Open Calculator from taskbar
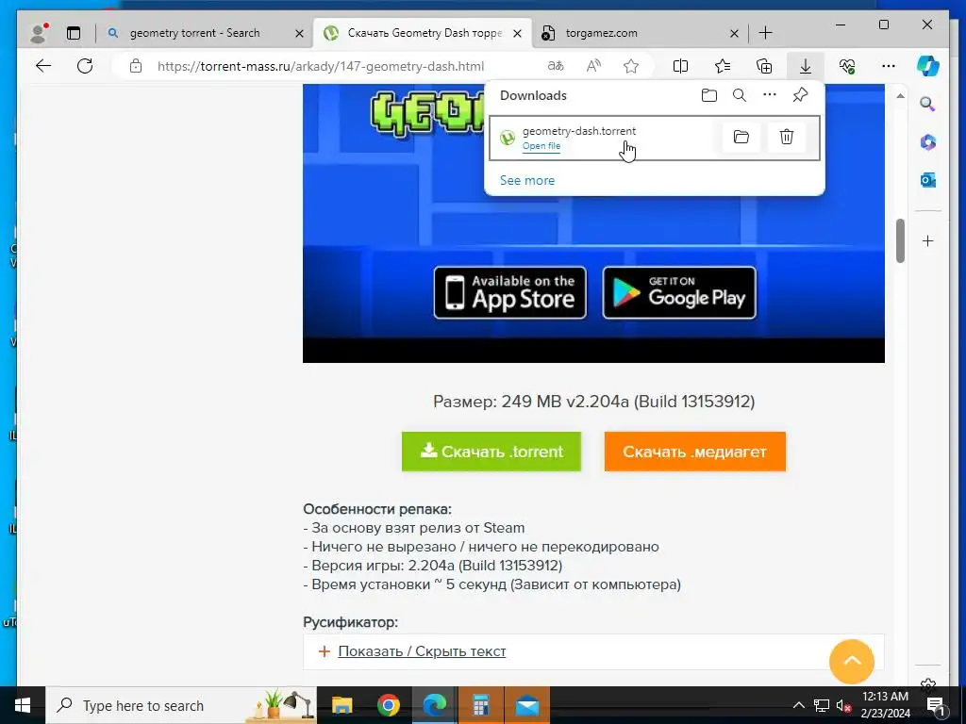 [x=480, y=705]
